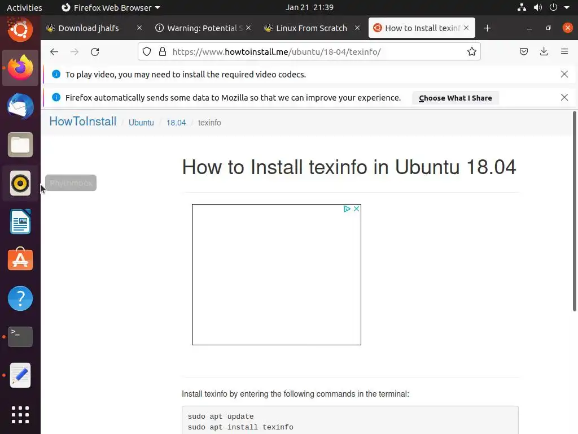Open Terminal from the dock
Image resolution: width=578 pixels, height=434 pixels.
pyautogui.click(x=20, y=337)
